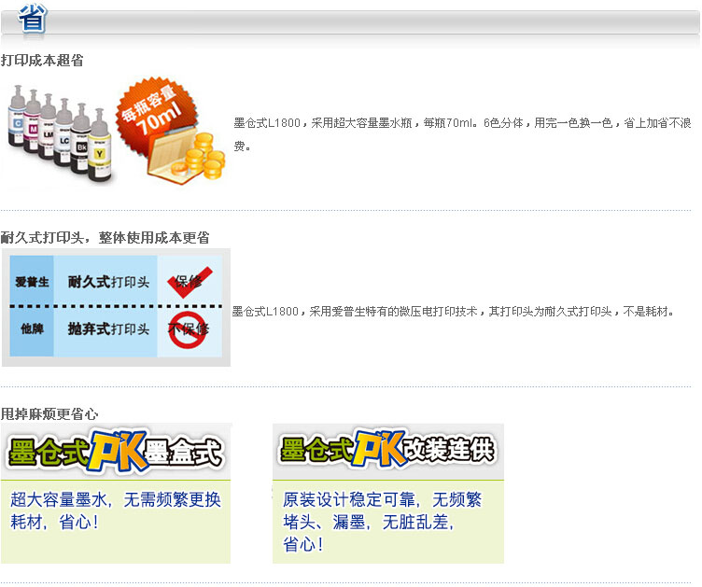Select the magenta M ink bottle
The height and width of the screenshot is (587, 702).
click(x=33, y=121)
